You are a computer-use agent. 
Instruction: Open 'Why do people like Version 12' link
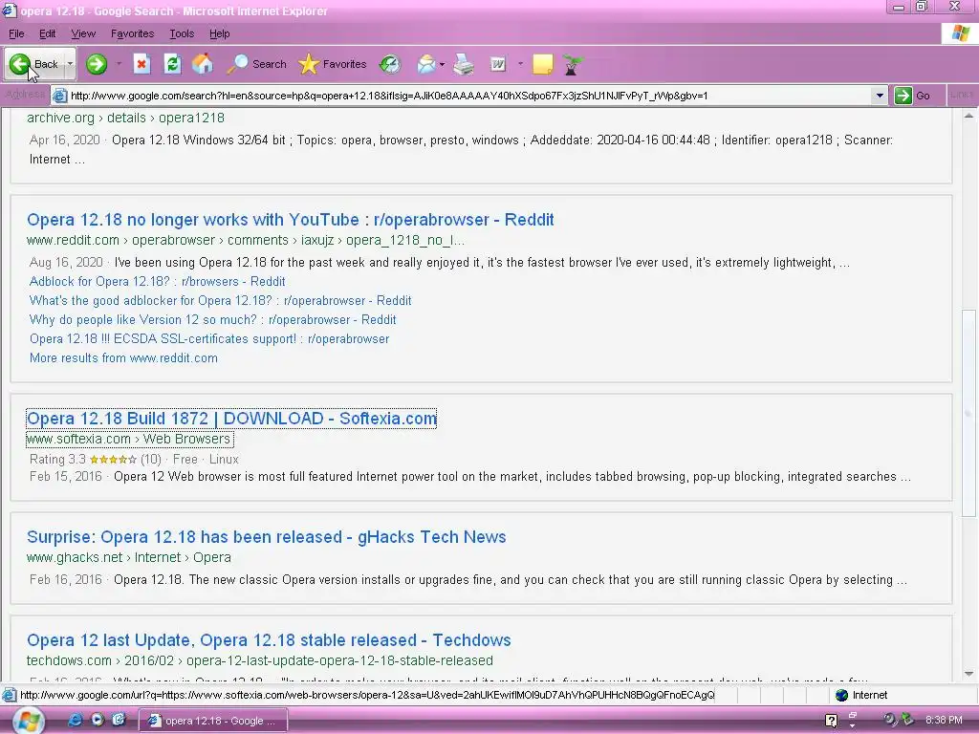click(x=213, y=319)
